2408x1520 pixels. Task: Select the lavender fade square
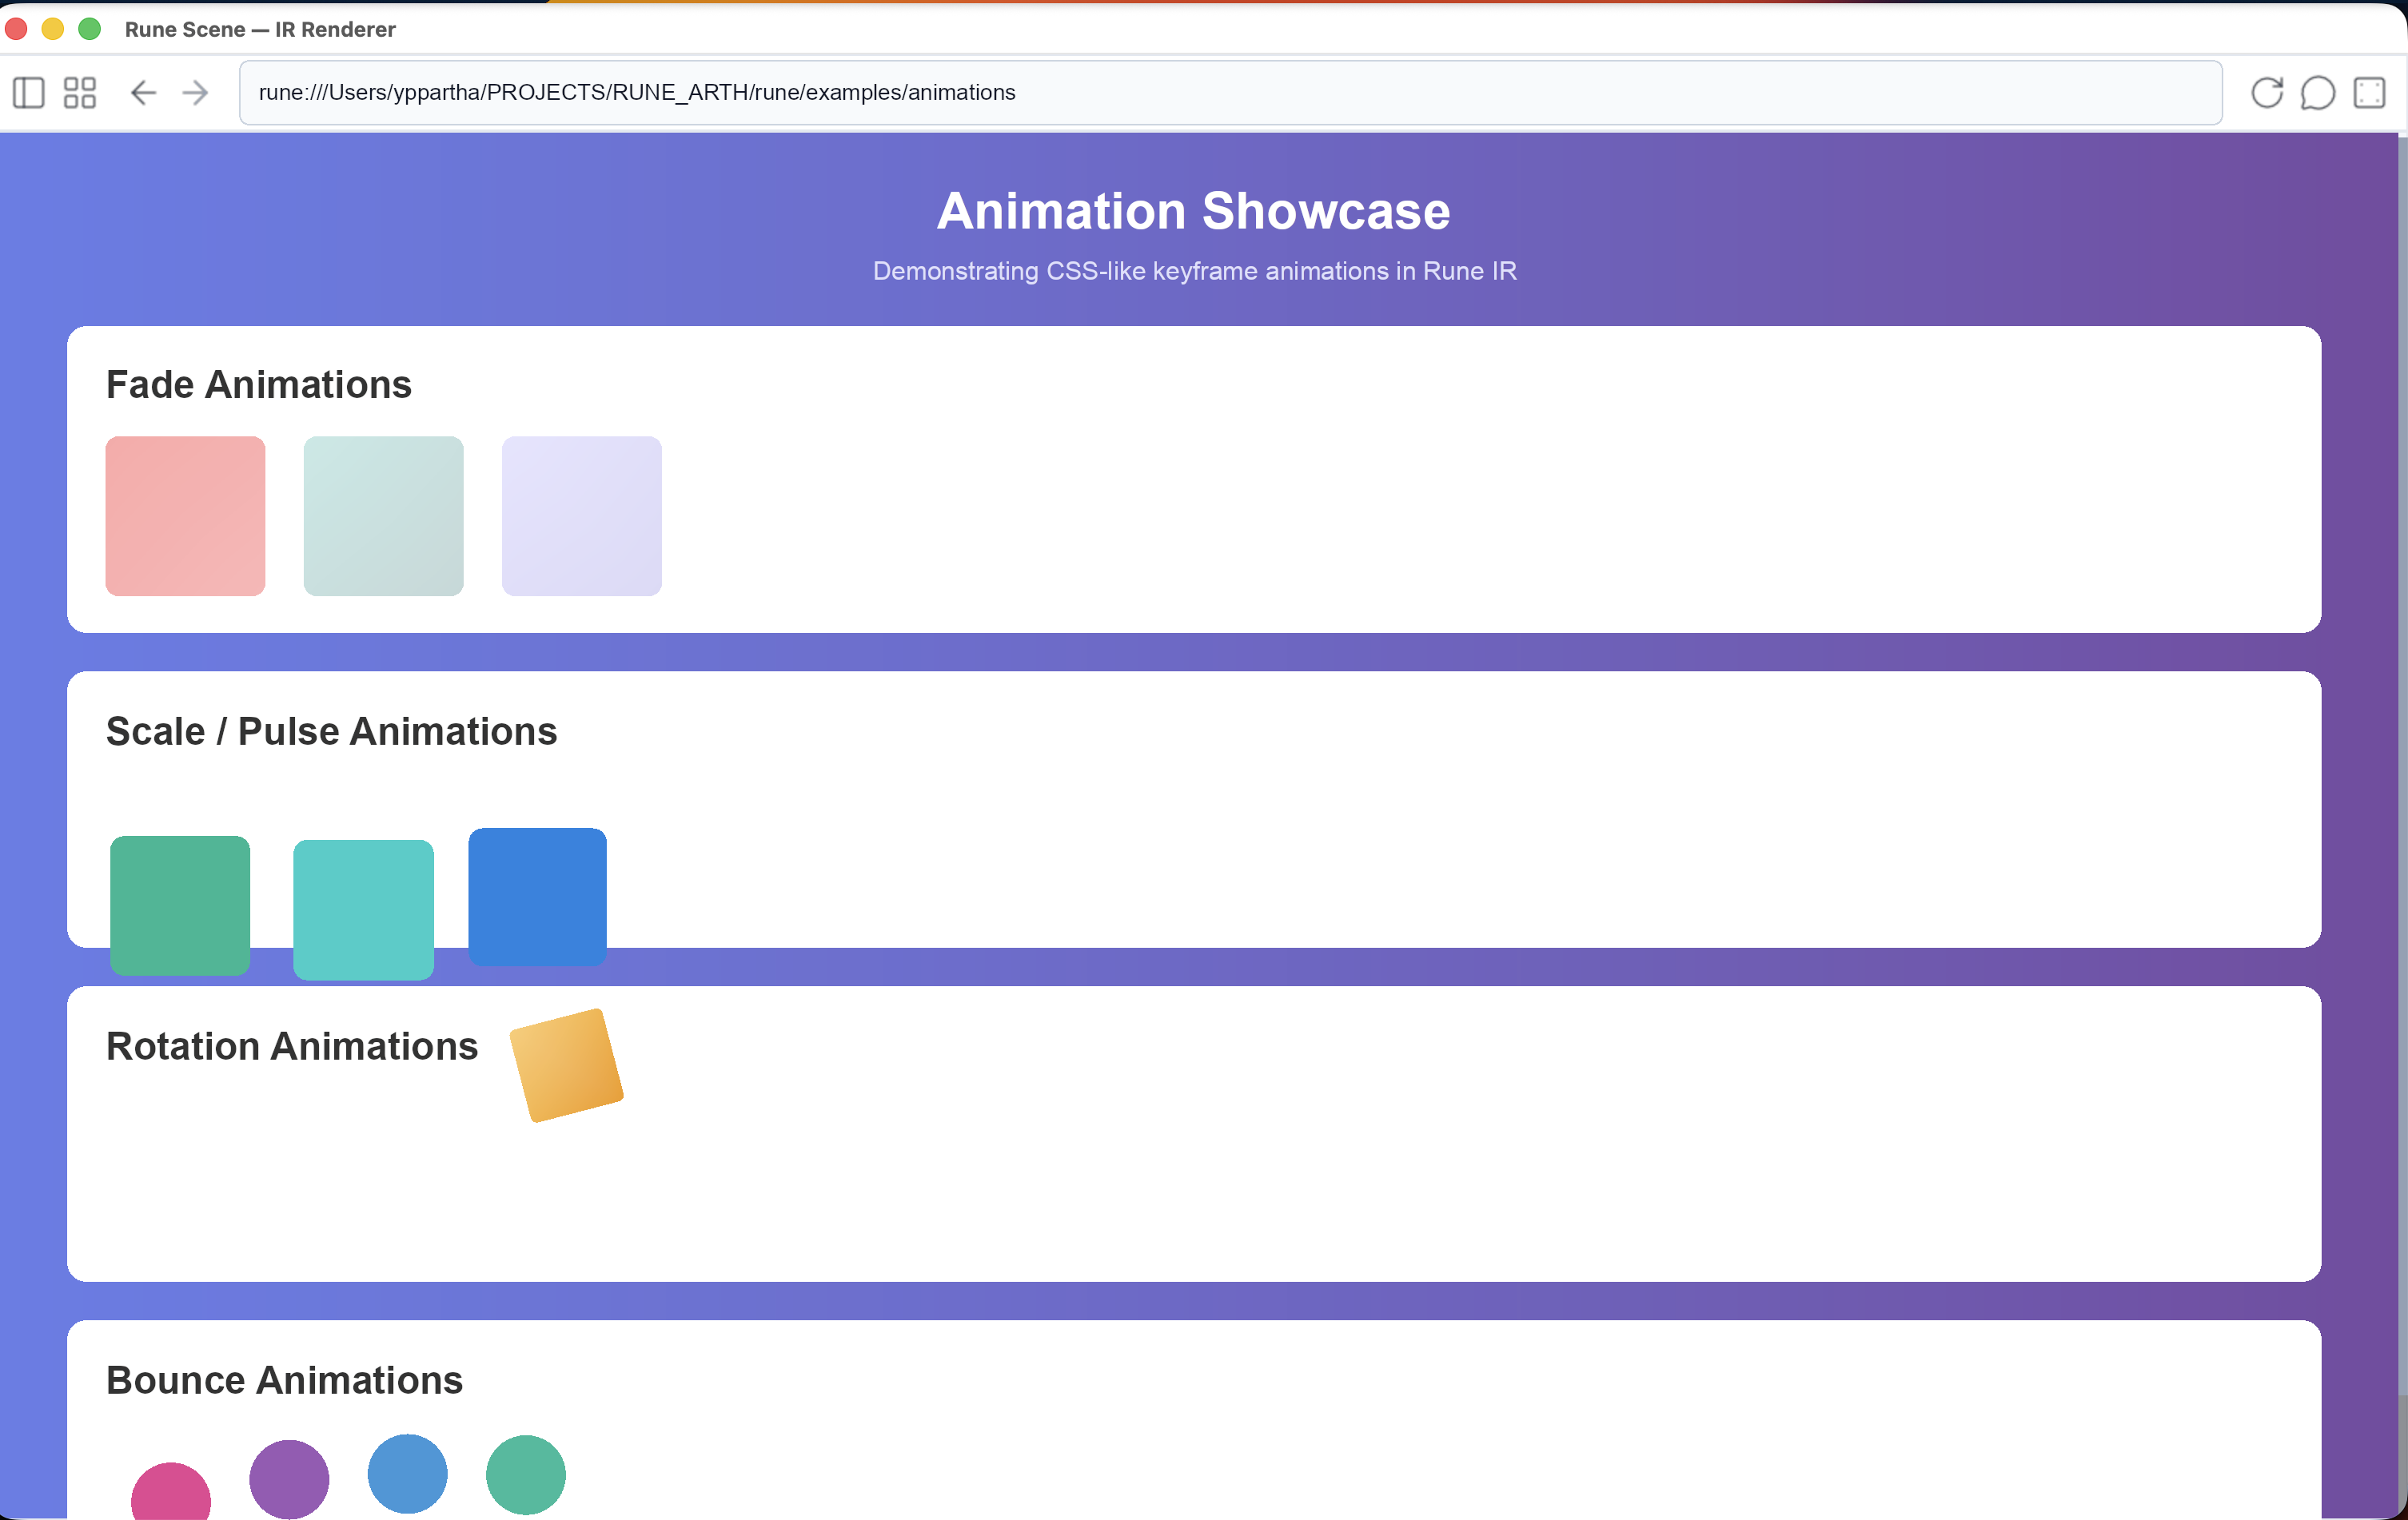click(x=581, y=515)
